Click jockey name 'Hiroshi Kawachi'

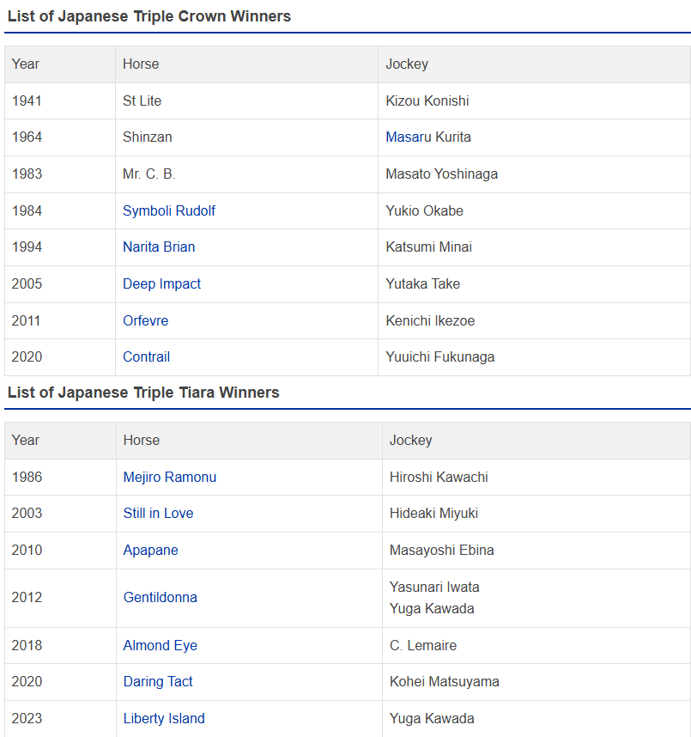(x=439, y=477)
